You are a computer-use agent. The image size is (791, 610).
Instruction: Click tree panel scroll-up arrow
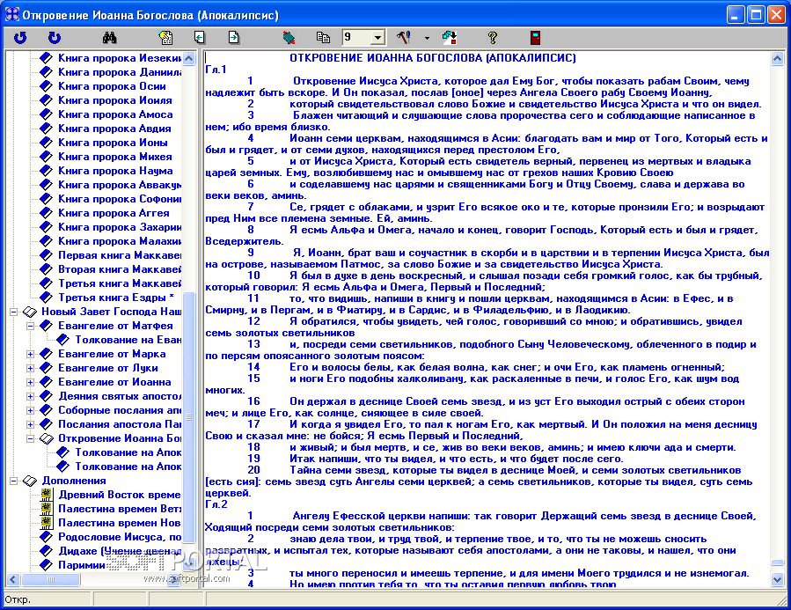click(188, 58)
